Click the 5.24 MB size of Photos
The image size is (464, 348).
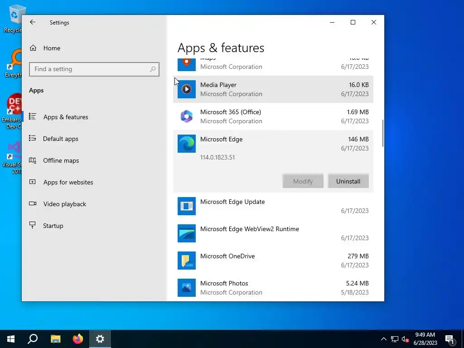[357, 283]
